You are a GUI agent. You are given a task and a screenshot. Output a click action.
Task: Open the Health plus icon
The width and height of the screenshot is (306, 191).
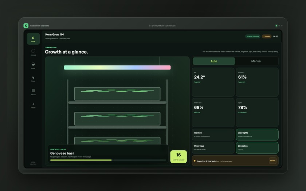point(33,104)
